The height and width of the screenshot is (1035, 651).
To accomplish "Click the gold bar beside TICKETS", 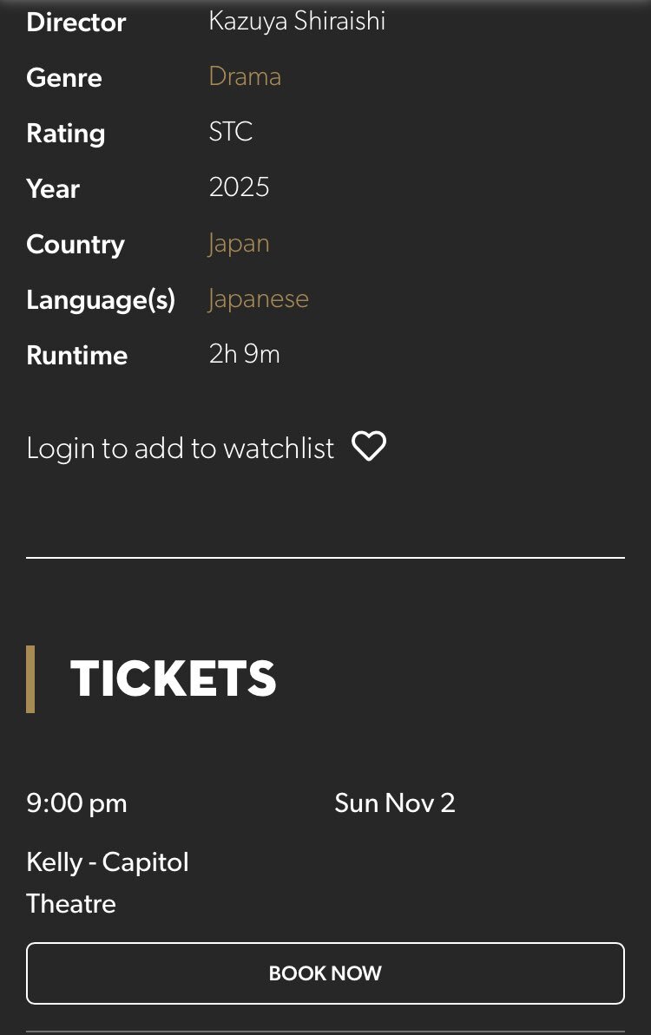I will click(30, 678).
